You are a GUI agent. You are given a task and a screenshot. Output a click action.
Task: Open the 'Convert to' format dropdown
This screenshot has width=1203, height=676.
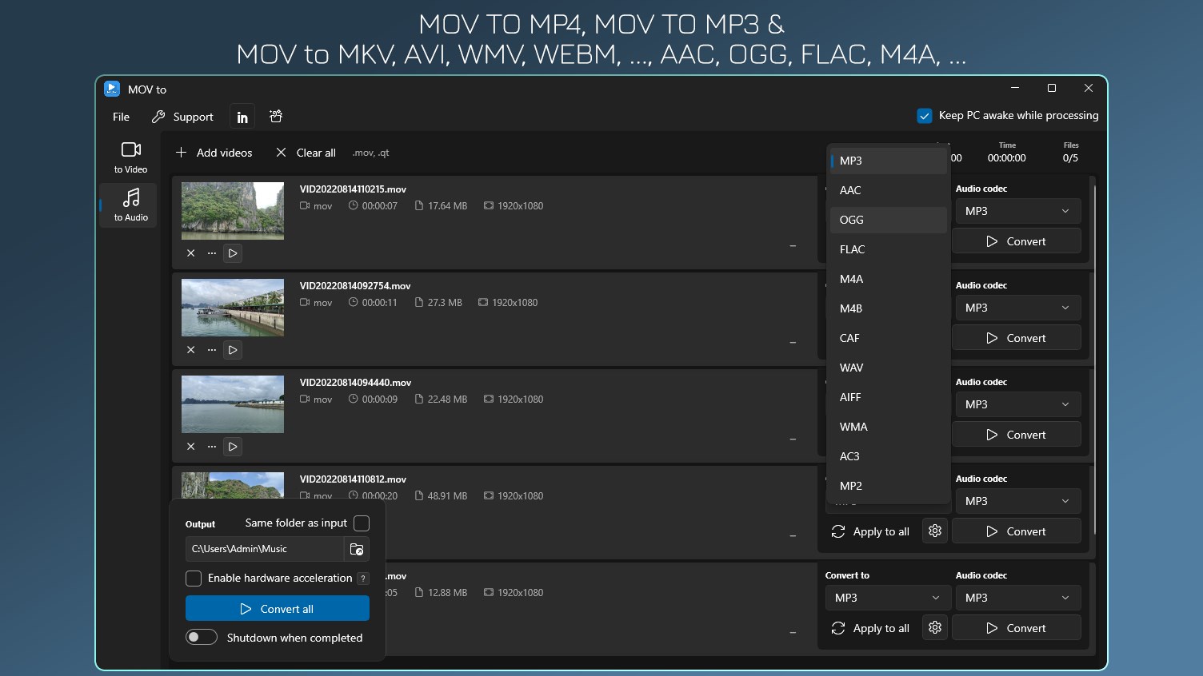(887, 597)
